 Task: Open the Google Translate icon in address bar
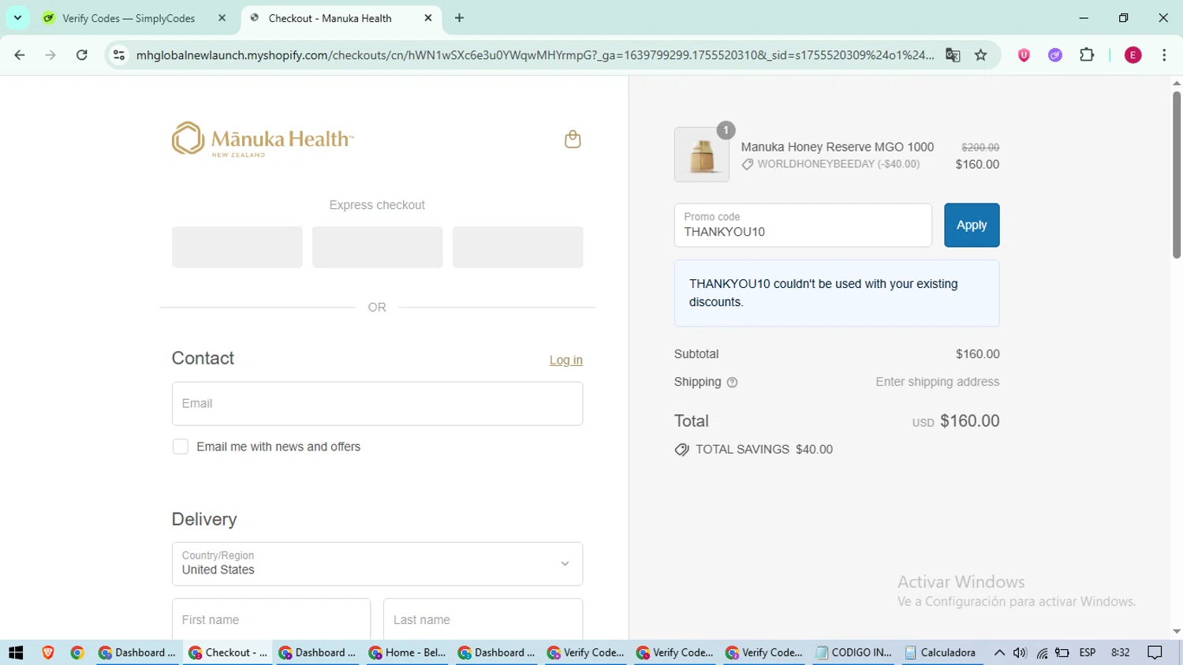click(953, 55)
